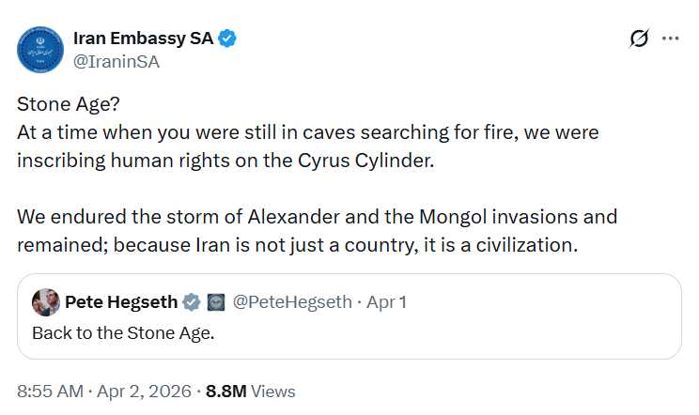699x415 pixels.
Task: Visit the @PeteHegseth handle
Action: 291,302
